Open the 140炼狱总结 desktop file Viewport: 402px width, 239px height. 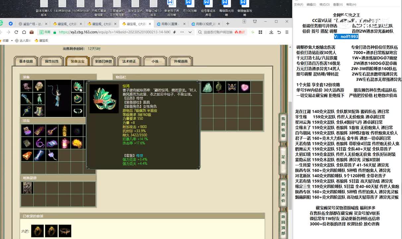[62, 7]
